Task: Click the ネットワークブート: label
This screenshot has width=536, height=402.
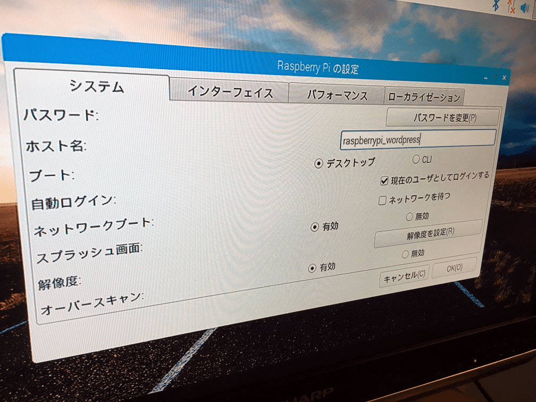Action: click(x=94, y=228)
